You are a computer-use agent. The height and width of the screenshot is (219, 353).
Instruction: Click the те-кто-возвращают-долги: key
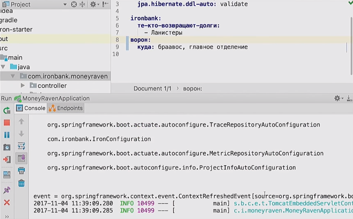[x=179, y=25]
